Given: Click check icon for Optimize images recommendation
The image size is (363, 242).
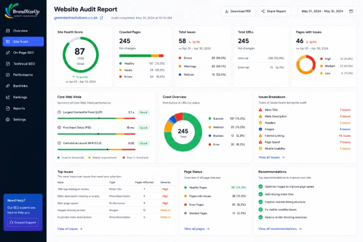Looking at the screenshot, I should point(261,186).
